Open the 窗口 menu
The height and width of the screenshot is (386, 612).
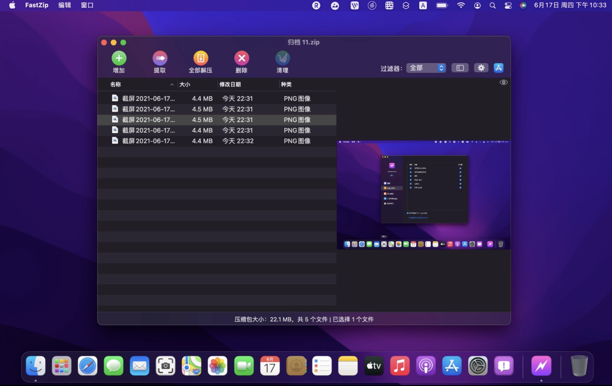(87, 5)
